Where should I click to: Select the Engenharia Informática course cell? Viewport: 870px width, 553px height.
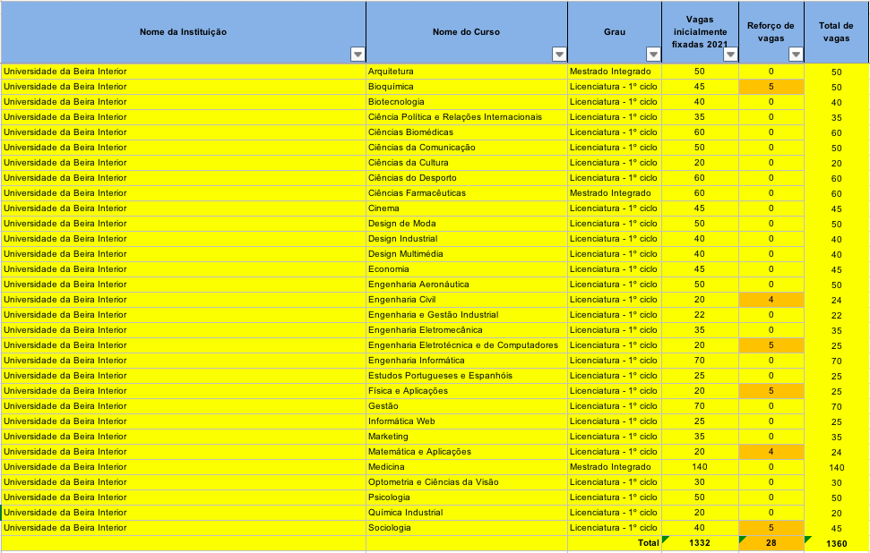[x=466, y=361]
